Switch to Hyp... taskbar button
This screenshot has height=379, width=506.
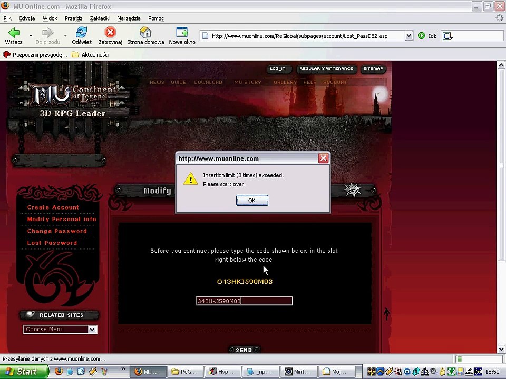pos(222,372)
